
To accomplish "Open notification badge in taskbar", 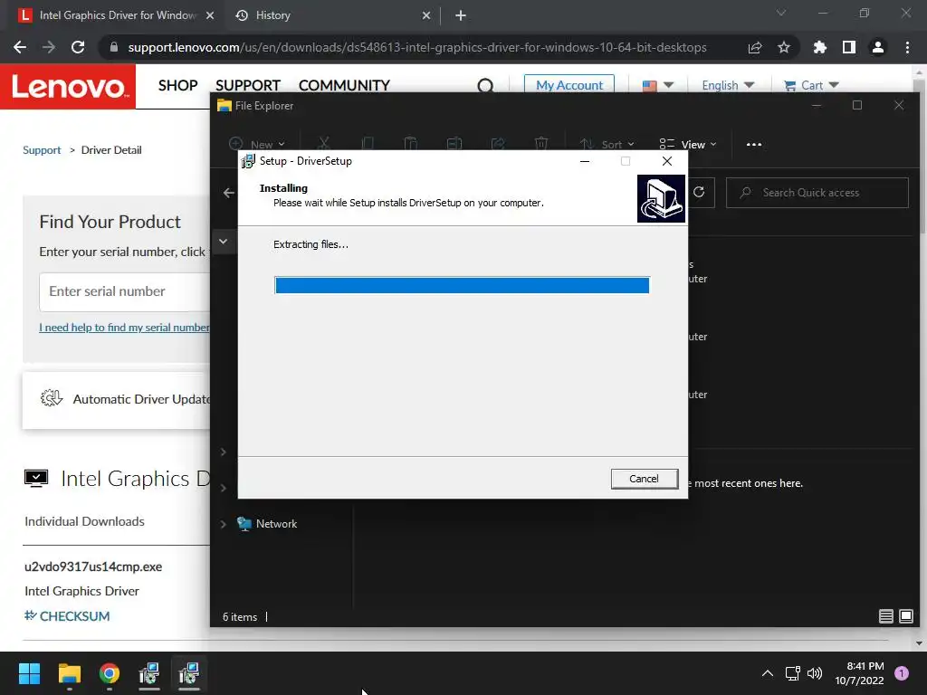I will [x=902, y=673].
